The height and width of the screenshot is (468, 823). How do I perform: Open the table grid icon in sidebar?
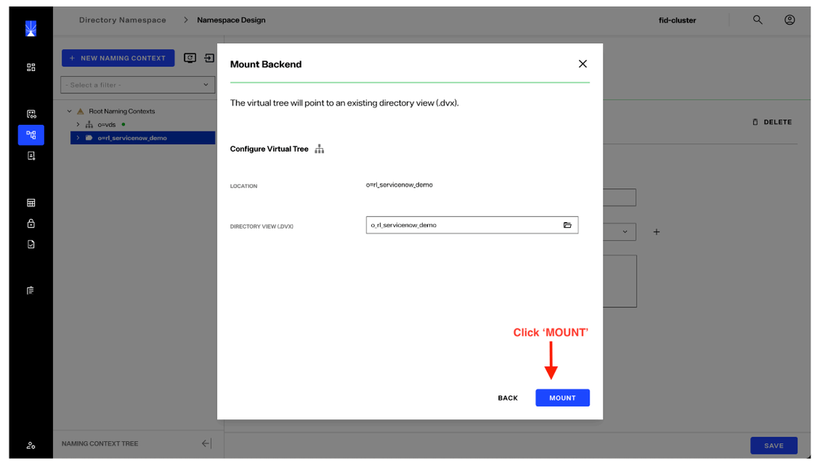tap(31, 203)
